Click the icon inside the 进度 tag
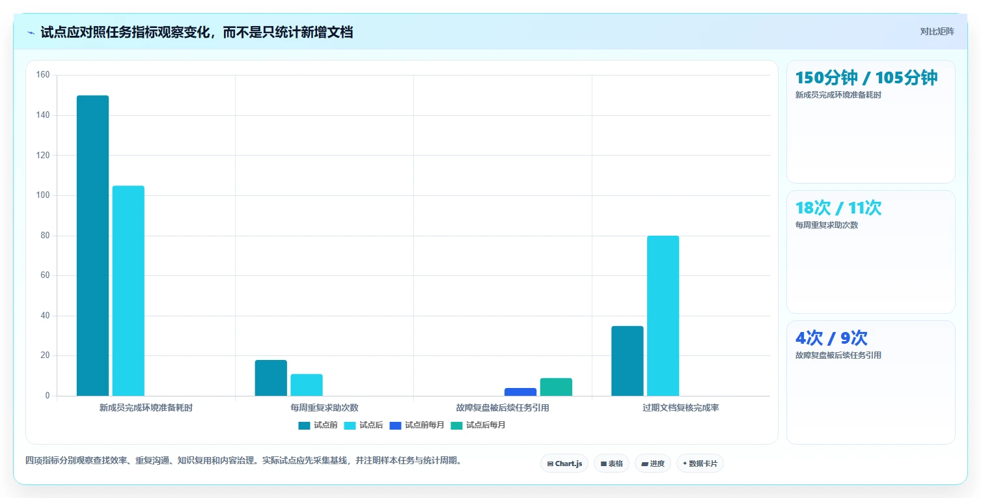 (x=644, y=464)
